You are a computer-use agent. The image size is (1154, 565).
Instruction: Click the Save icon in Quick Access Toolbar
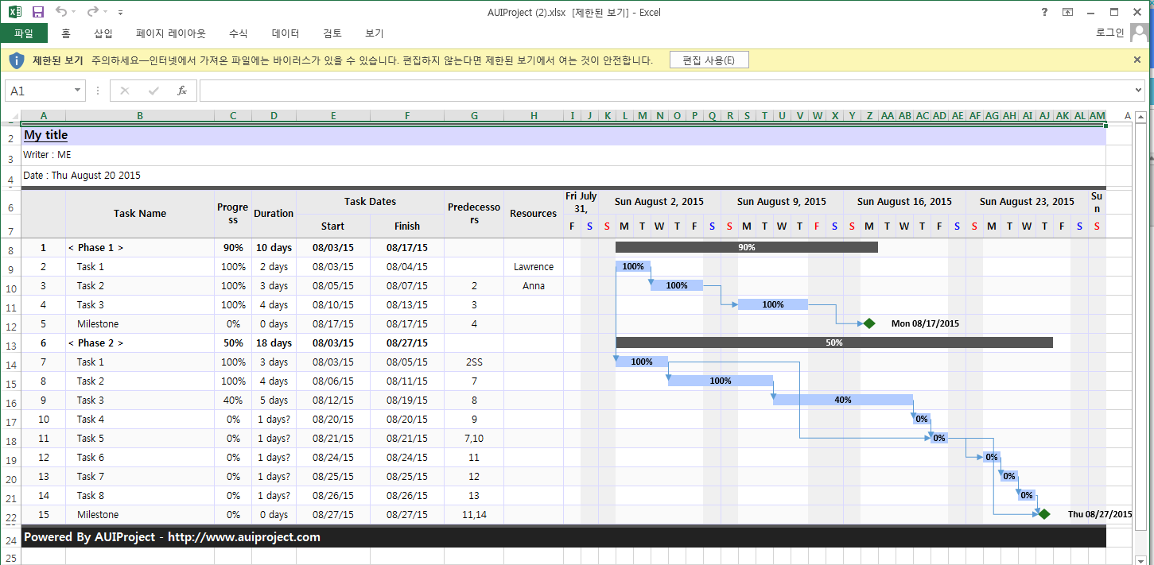tap(37, 12)
